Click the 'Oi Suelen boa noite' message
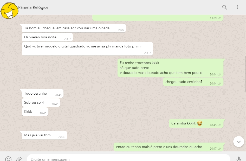246x161 pixels. coord(47,37)
